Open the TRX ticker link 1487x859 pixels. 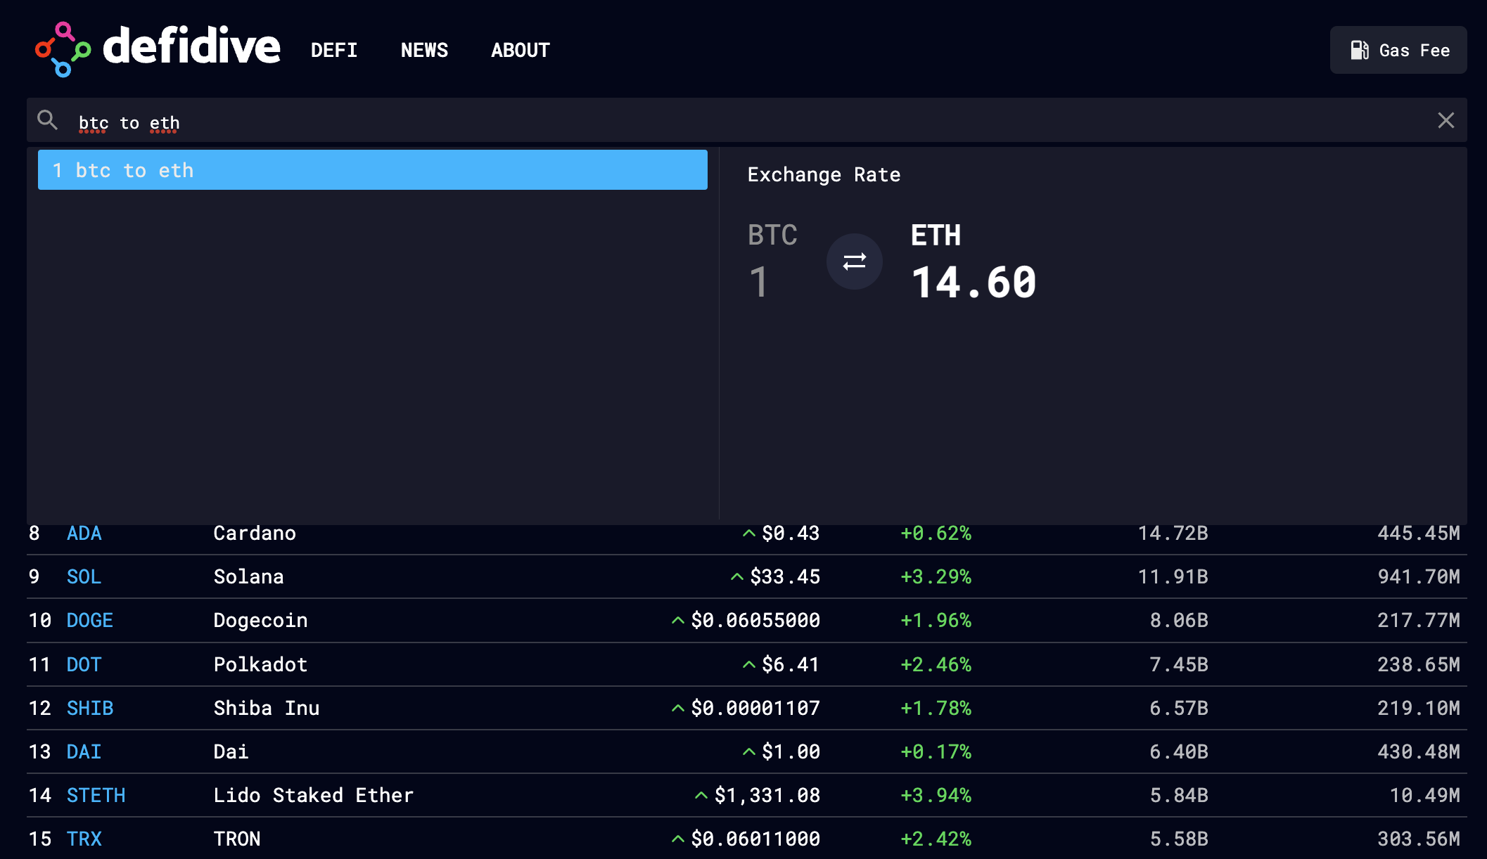tap(84, 839)
